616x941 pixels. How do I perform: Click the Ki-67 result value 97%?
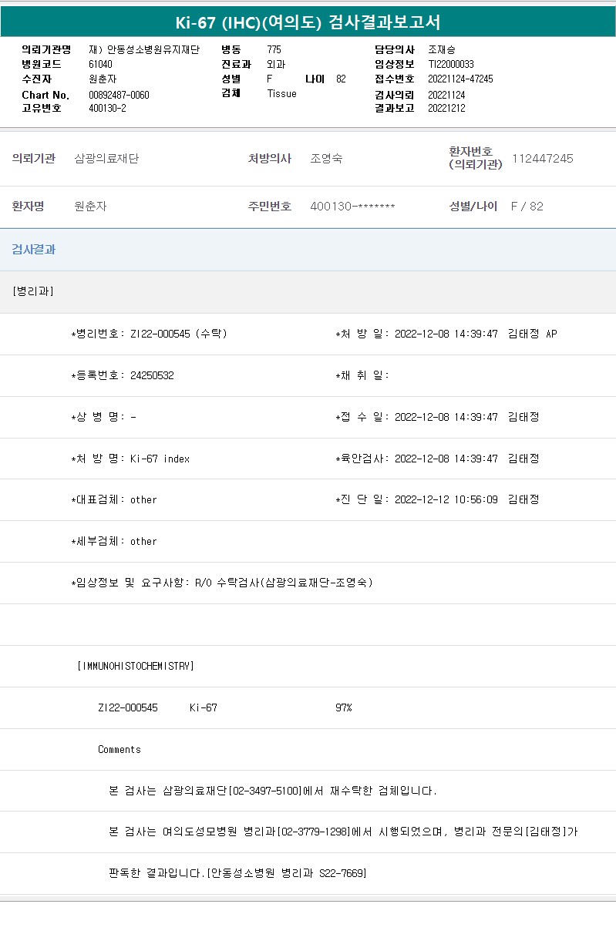pyautogui.click(x=343, y=707)
